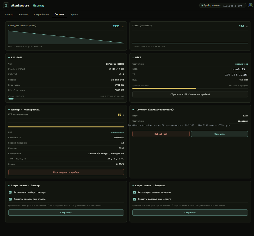Toggle spectrum acquisition autostart checkbox
This screenshot has height=236, width=254.
10,192
